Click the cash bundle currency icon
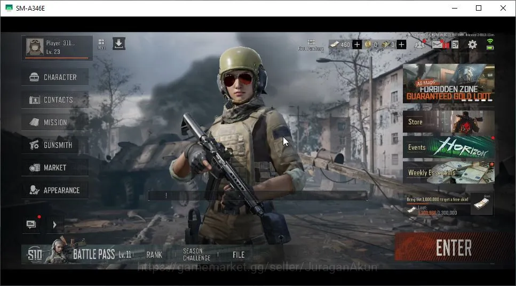This screenshot has height=286, width=516. click(385, 44)
